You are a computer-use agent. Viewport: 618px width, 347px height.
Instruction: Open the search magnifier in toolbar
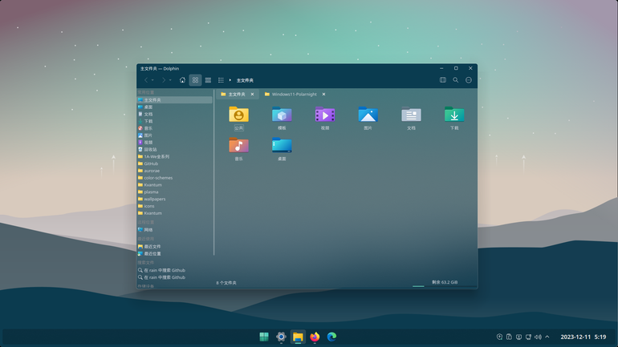[x=456, y=80]
